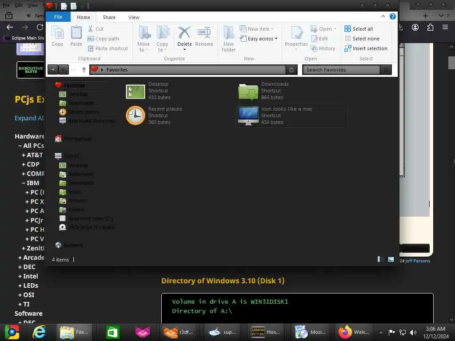The width and height of the screenshot is (455, 341).
Task: Click the Search Favorites field
Action: 341,70
